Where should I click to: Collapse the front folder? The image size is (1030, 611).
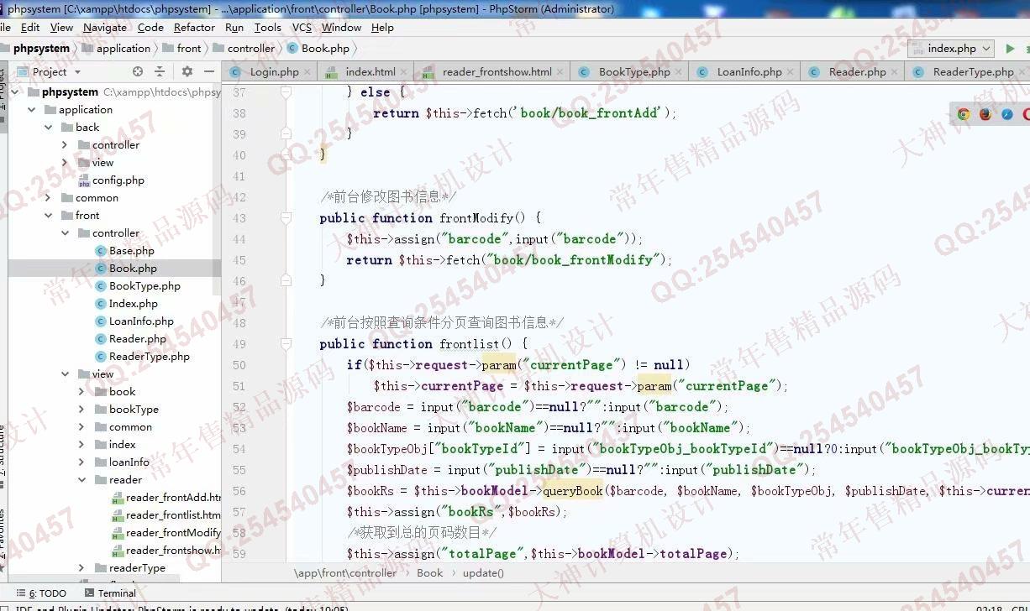point(49,216)
